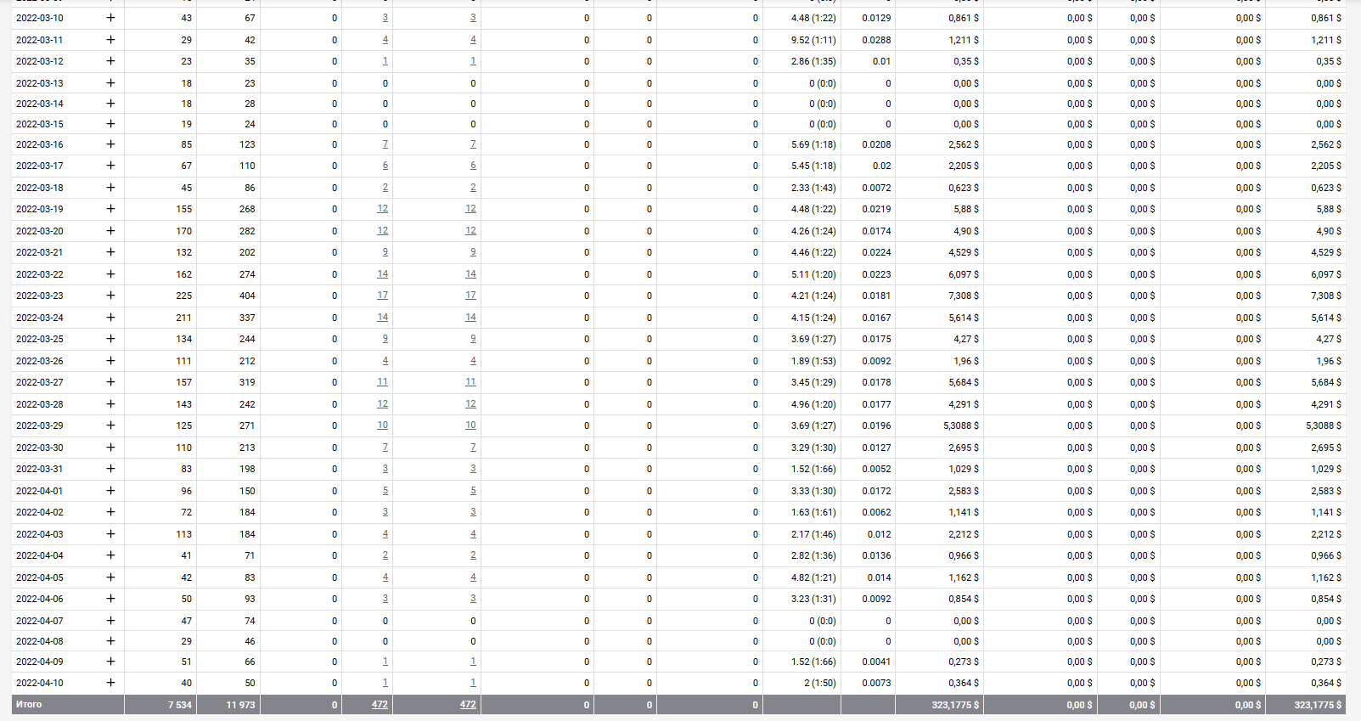Click the Итого total row label
Viewport: 1361px width, 721px height.
[x=29, y=705]
